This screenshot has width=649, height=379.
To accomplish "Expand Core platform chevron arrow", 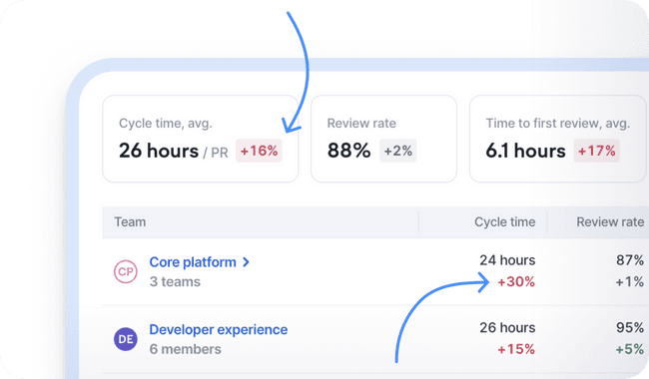I will (246, 262).
